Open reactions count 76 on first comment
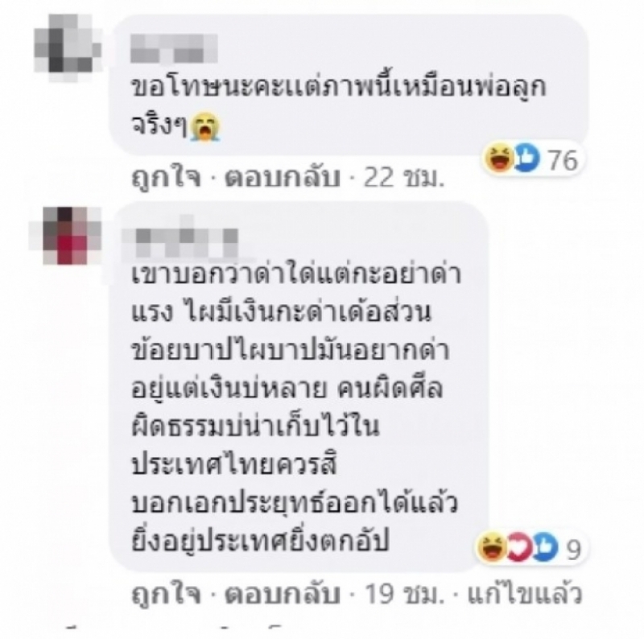Screen dimensions: 644x639 563,159
